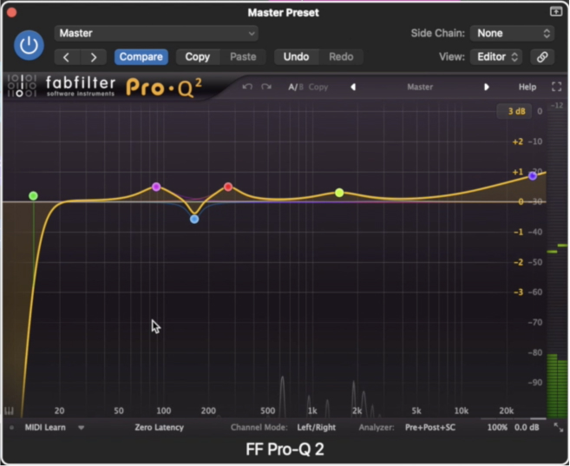
Task: Go to next preset with right triangle
Action: tap(487, 87)
